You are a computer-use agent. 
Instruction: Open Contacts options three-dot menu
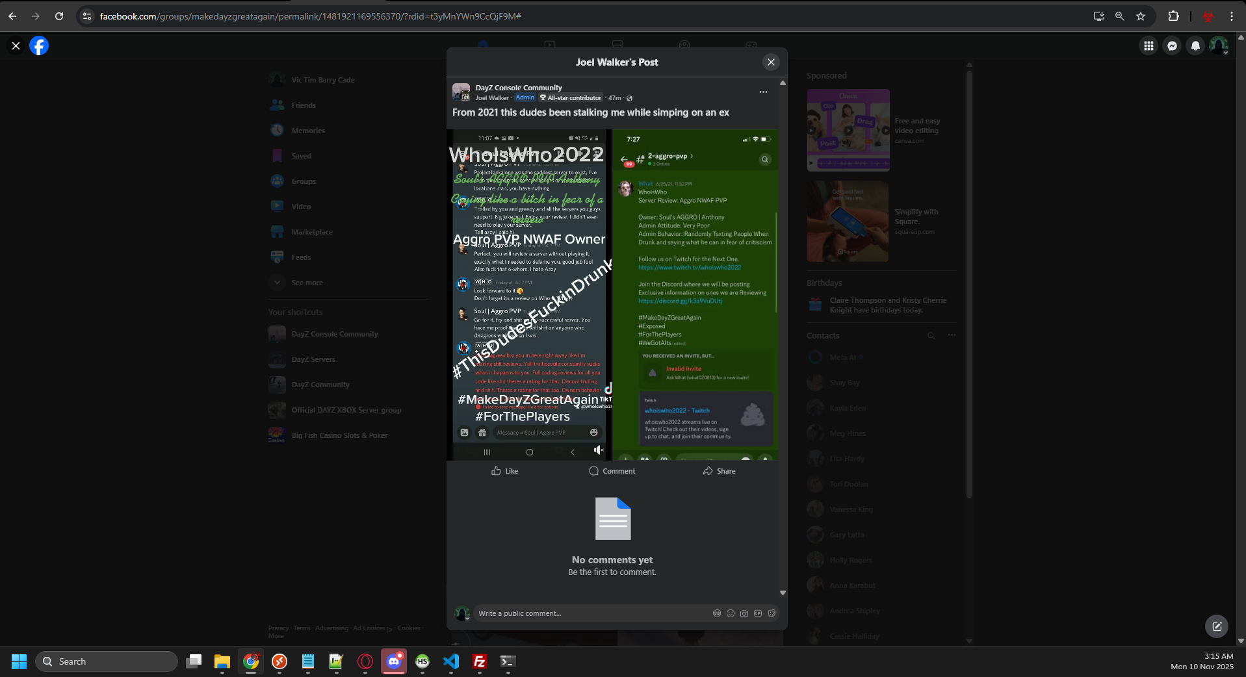[x=952, y=336]
